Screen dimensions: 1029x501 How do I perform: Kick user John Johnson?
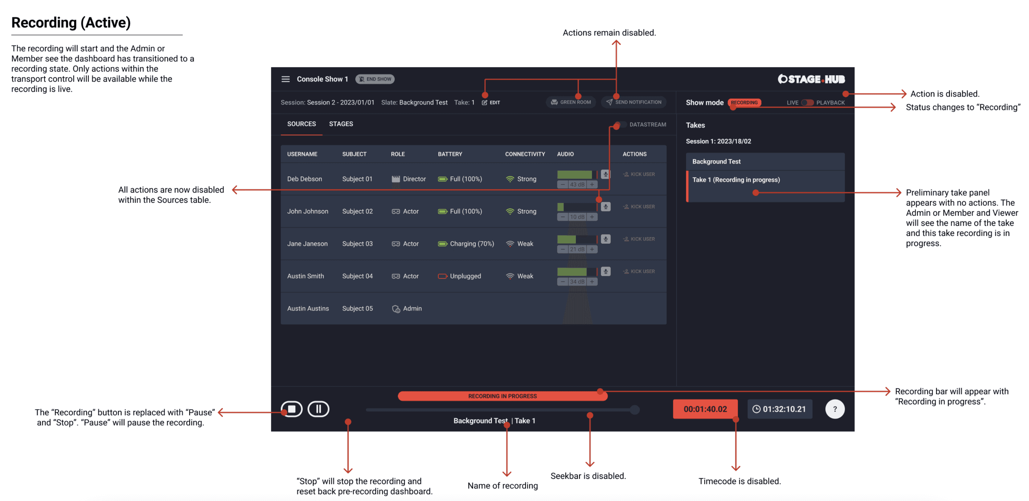639,207
